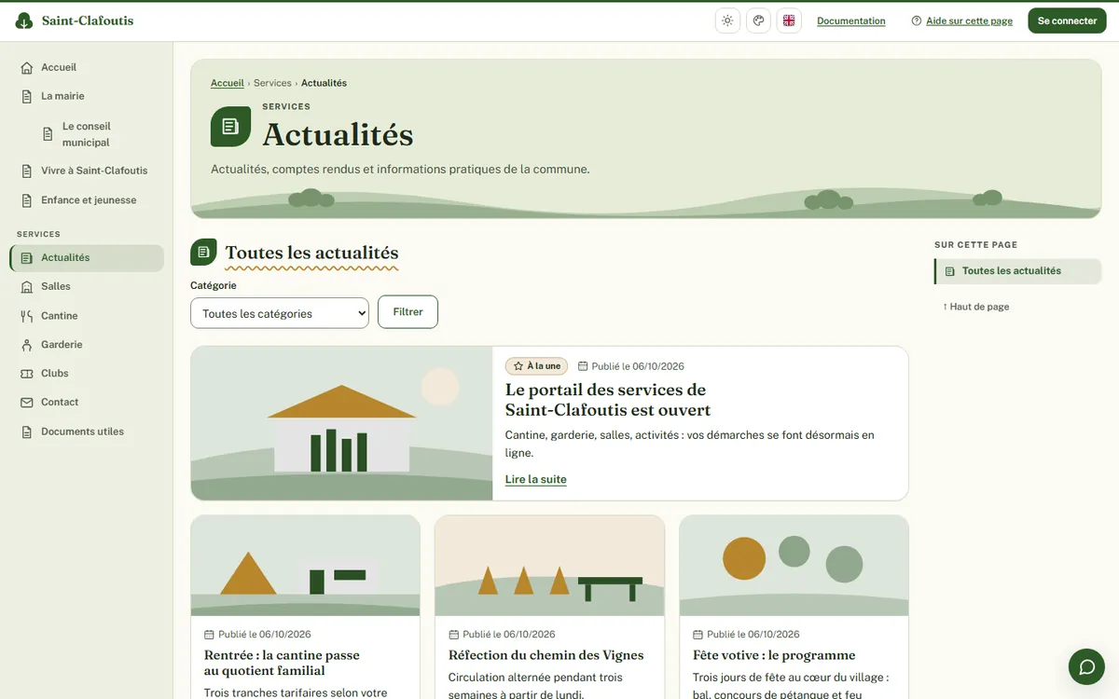Open the color palette theme picker

point(758,21)
